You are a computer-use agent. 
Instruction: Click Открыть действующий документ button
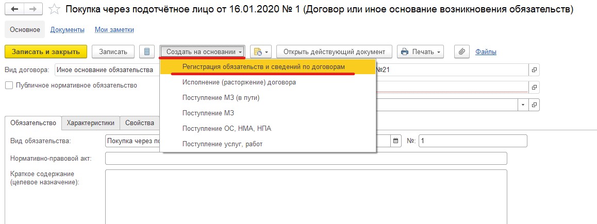click(x=335, y=51)
